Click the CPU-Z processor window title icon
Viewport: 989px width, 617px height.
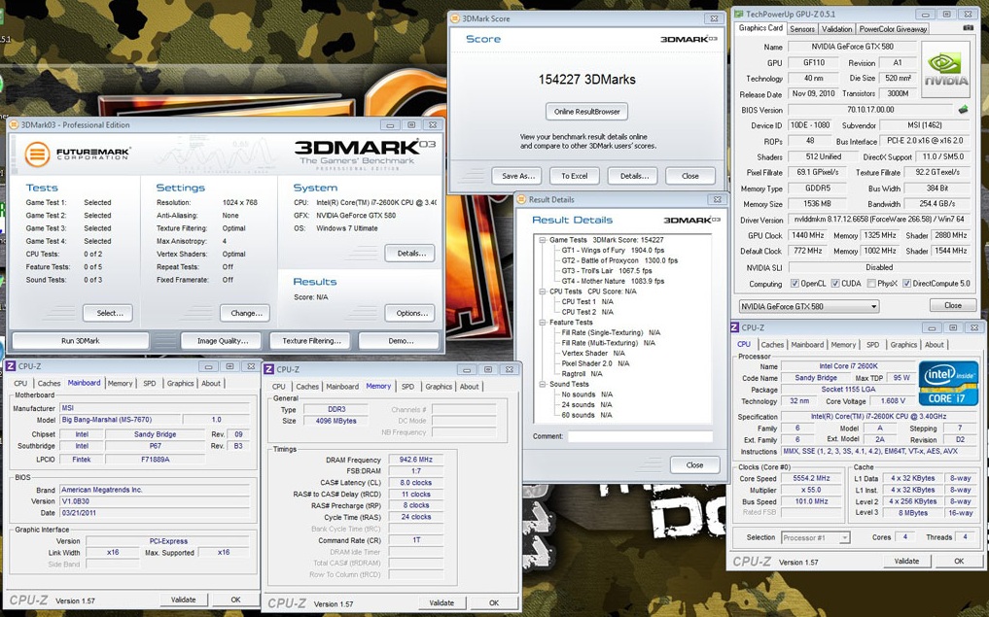point(734,327)
